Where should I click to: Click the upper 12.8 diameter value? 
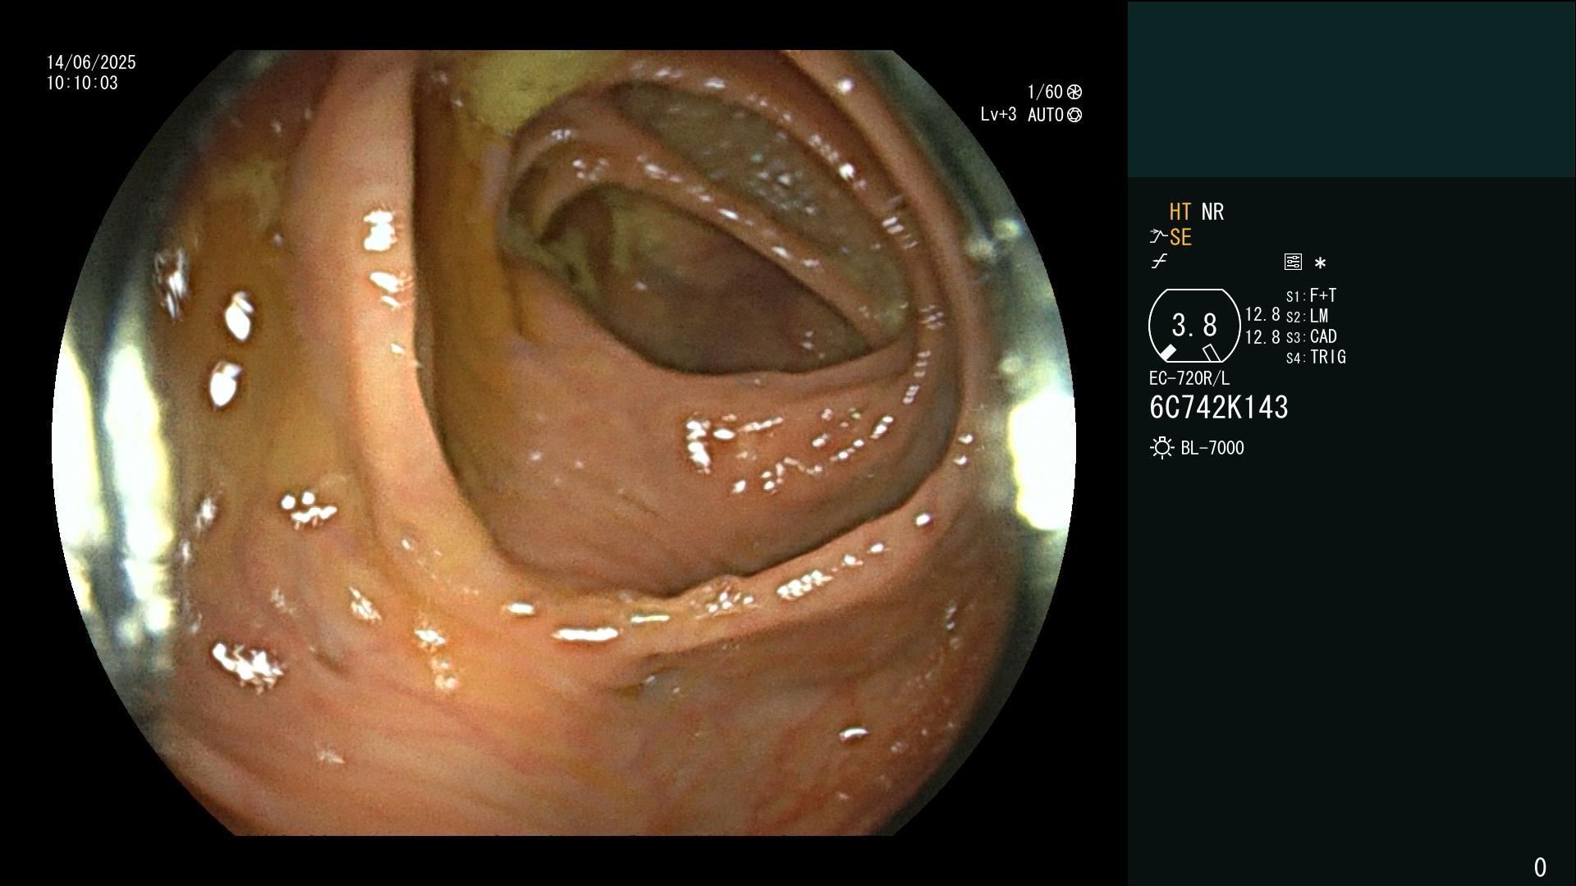[x=1262, y=315]
